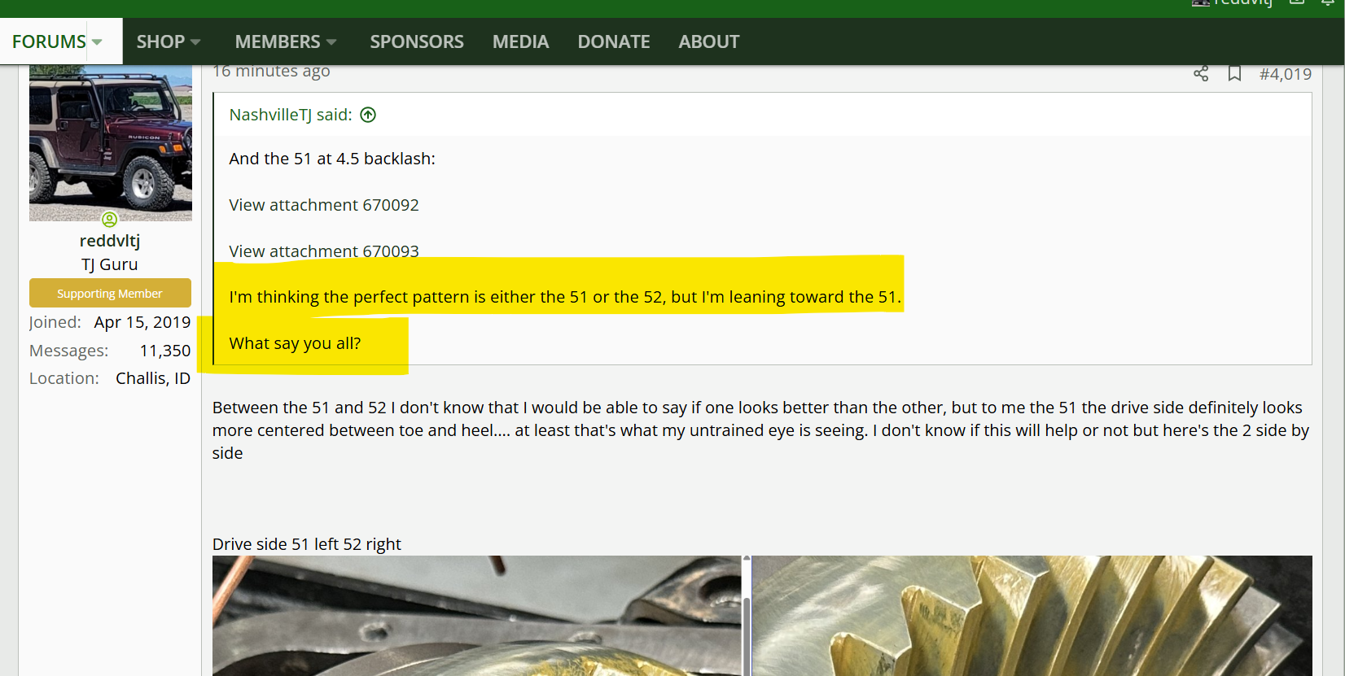
Task: Open View attachment 670092 link
Action: pyautogui.click(x=323, y=205)
